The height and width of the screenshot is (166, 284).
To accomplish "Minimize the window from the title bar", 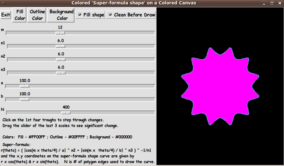I will (x=264, y=3).
